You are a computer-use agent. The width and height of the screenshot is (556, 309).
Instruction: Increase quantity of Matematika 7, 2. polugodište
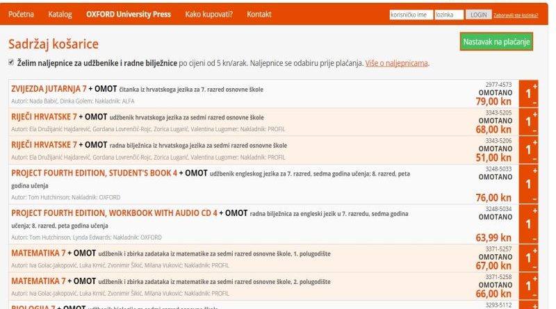pos(534,279)
